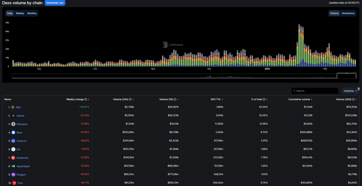Open the Tron chain link
The image size is (362, 186).
20,183
